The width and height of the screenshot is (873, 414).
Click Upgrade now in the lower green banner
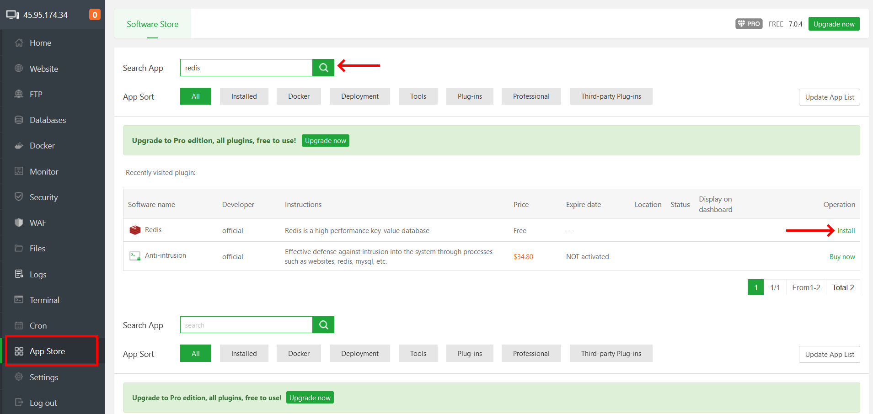tap(310, 398)
